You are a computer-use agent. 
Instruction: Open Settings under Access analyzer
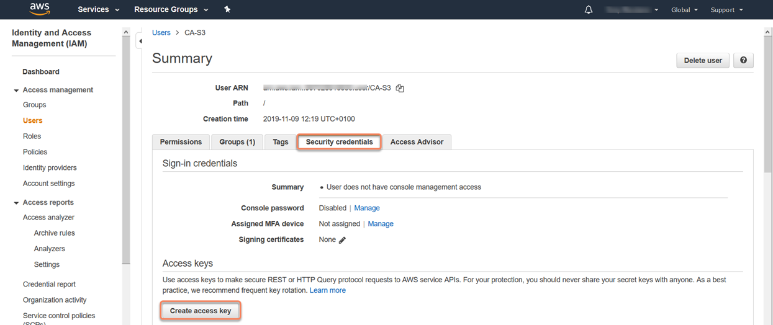[x=47, y=265]
